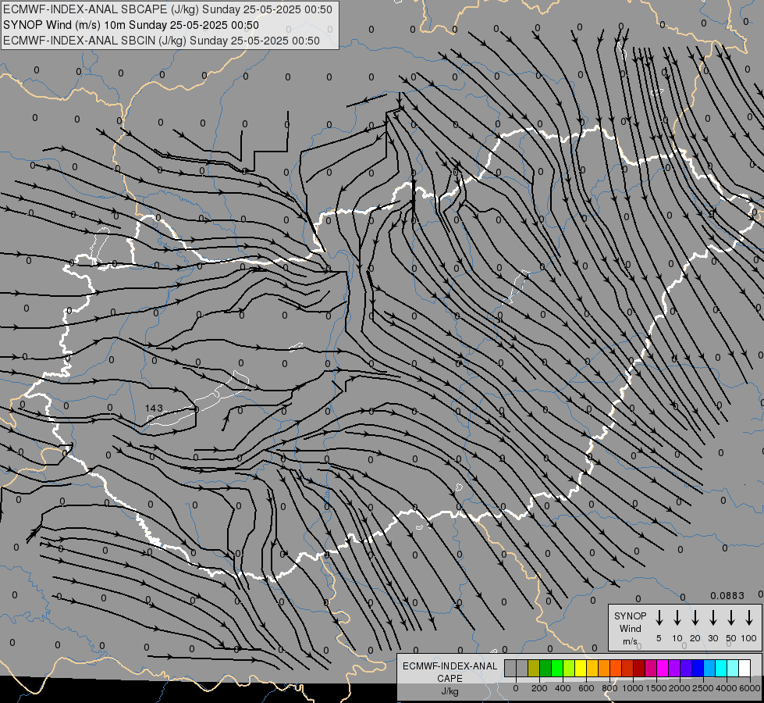Image resolution: width=764 pixels, height=703 pixels.
Task: Pick the olive swatch in the CAPE legend
Action: tap(534, 668)
